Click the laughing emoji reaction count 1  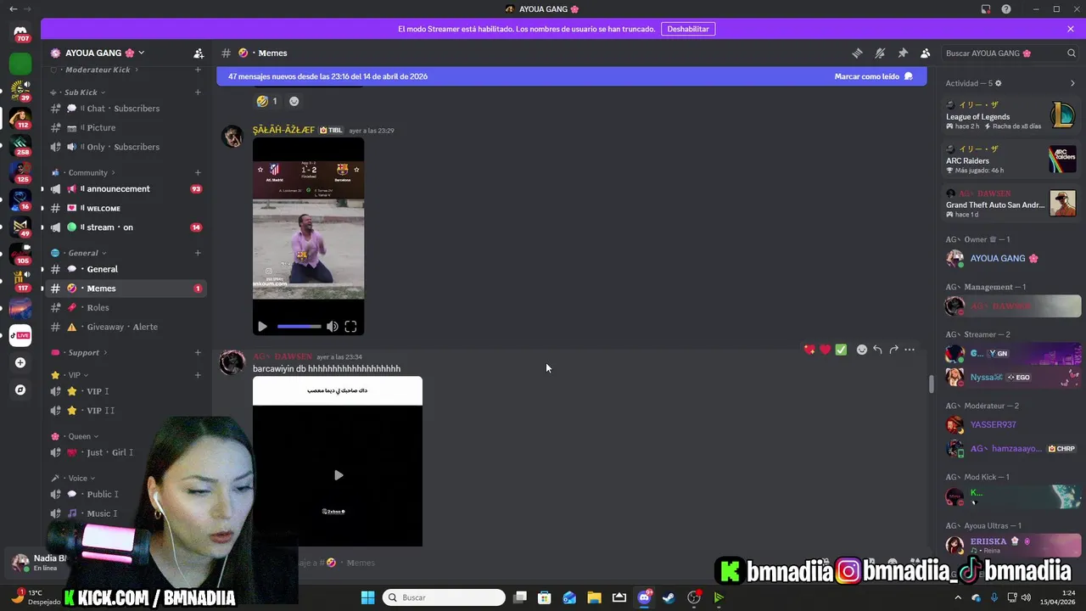pyautogui.click(x=267, y=101)
